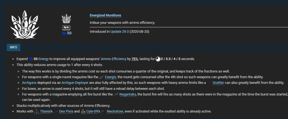The height and width of the screenshot is (119, 288).
Task: Open the Energized Munitions title link
Action: (105, 15)
